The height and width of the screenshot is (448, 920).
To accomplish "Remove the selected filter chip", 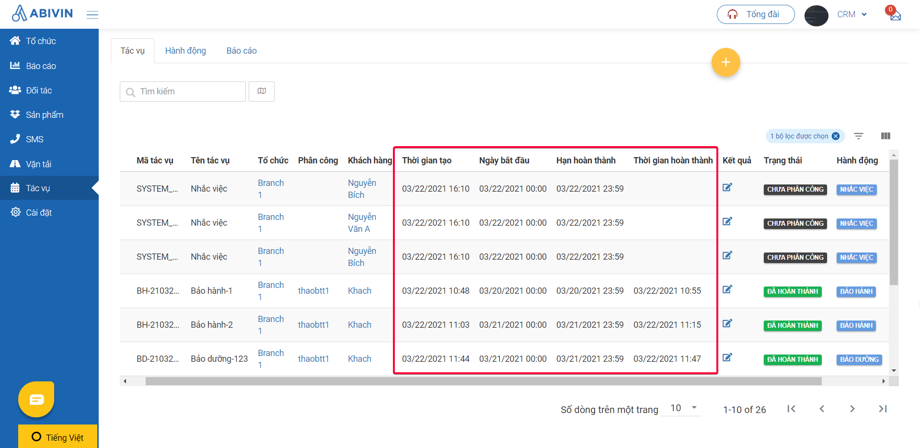I will coord(836,136).
